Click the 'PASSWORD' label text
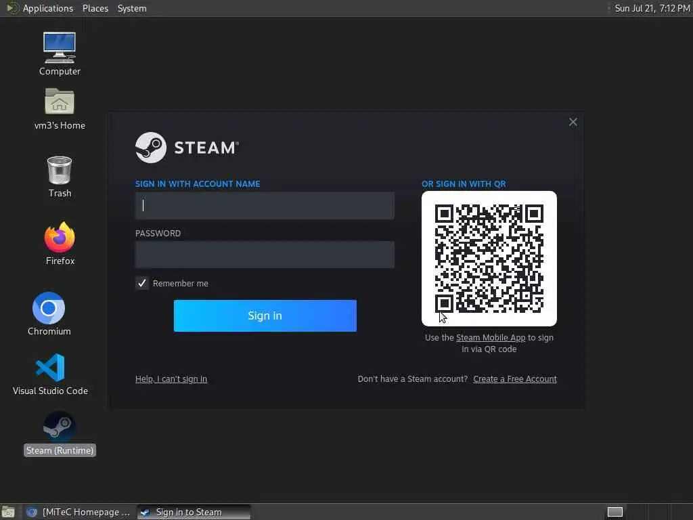693x520 pixels. [x=158, y=233]
